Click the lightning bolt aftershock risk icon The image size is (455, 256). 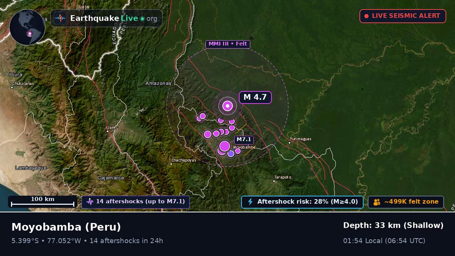(250, 202)
